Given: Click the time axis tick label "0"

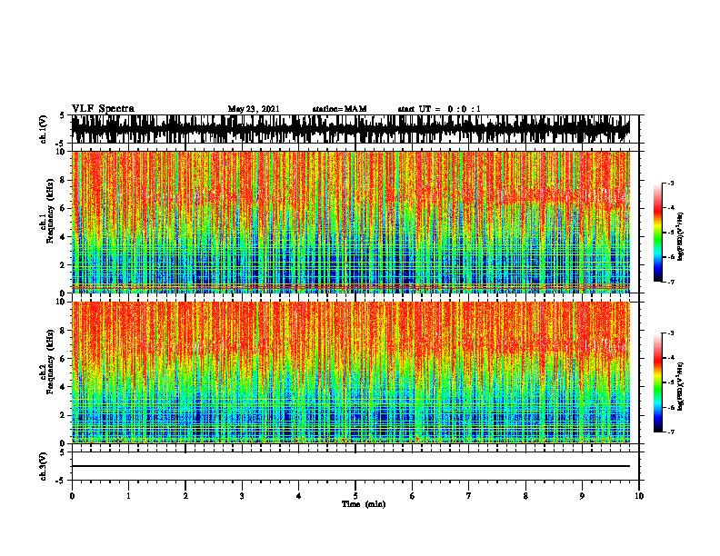Looking at the screenshot, I should 72,496.
